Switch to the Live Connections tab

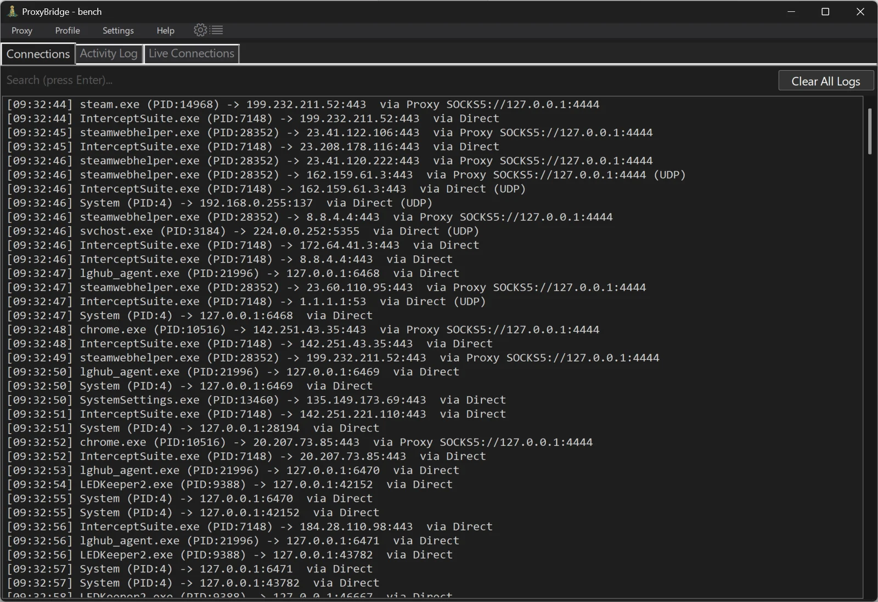point(192,54)
